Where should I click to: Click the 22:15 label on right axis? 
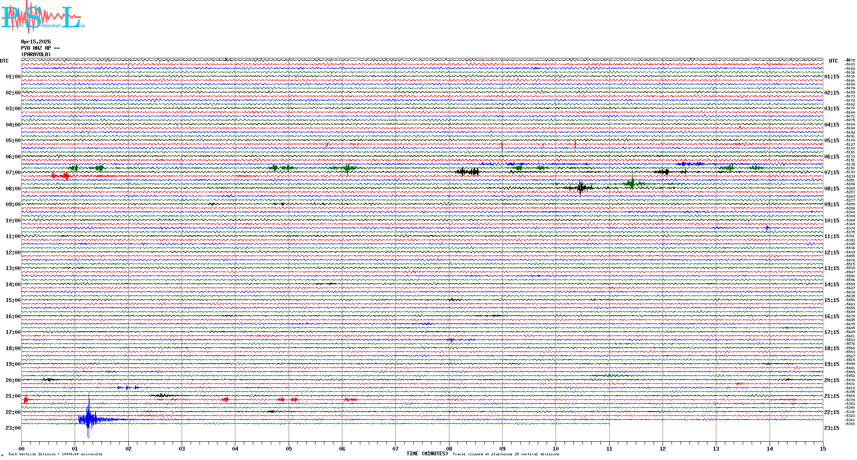(831, 412)
